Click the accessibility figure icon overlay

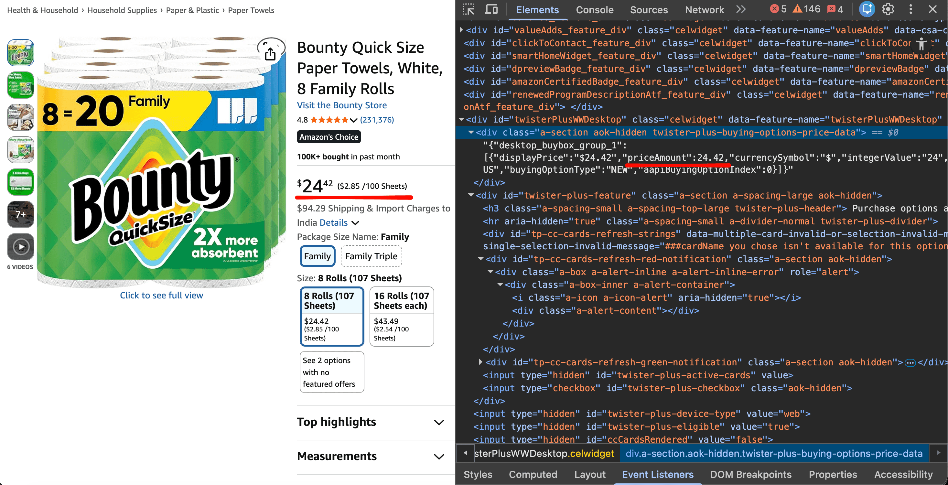click(921, 44)
